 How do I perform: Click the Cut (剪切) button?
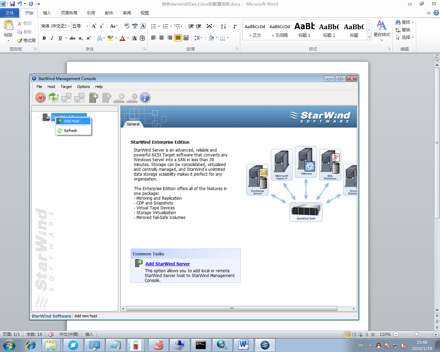coord(24,23)
